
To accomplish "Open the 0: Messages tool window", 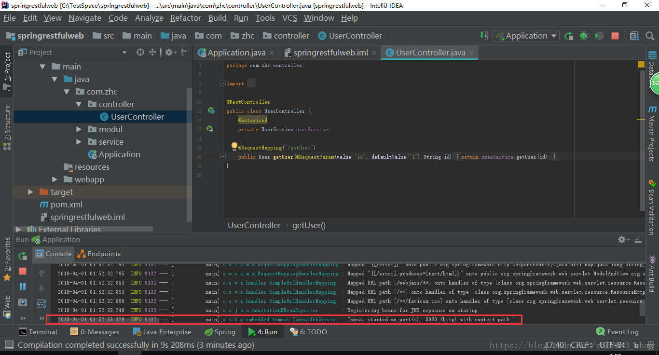I will 95,332.
